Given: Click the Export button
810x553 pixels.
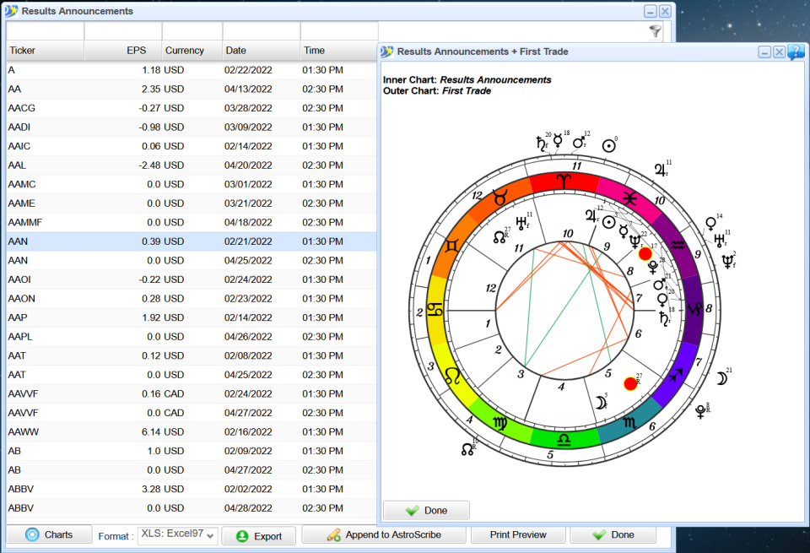Looking at the screenshot, I should coord(259,536).
